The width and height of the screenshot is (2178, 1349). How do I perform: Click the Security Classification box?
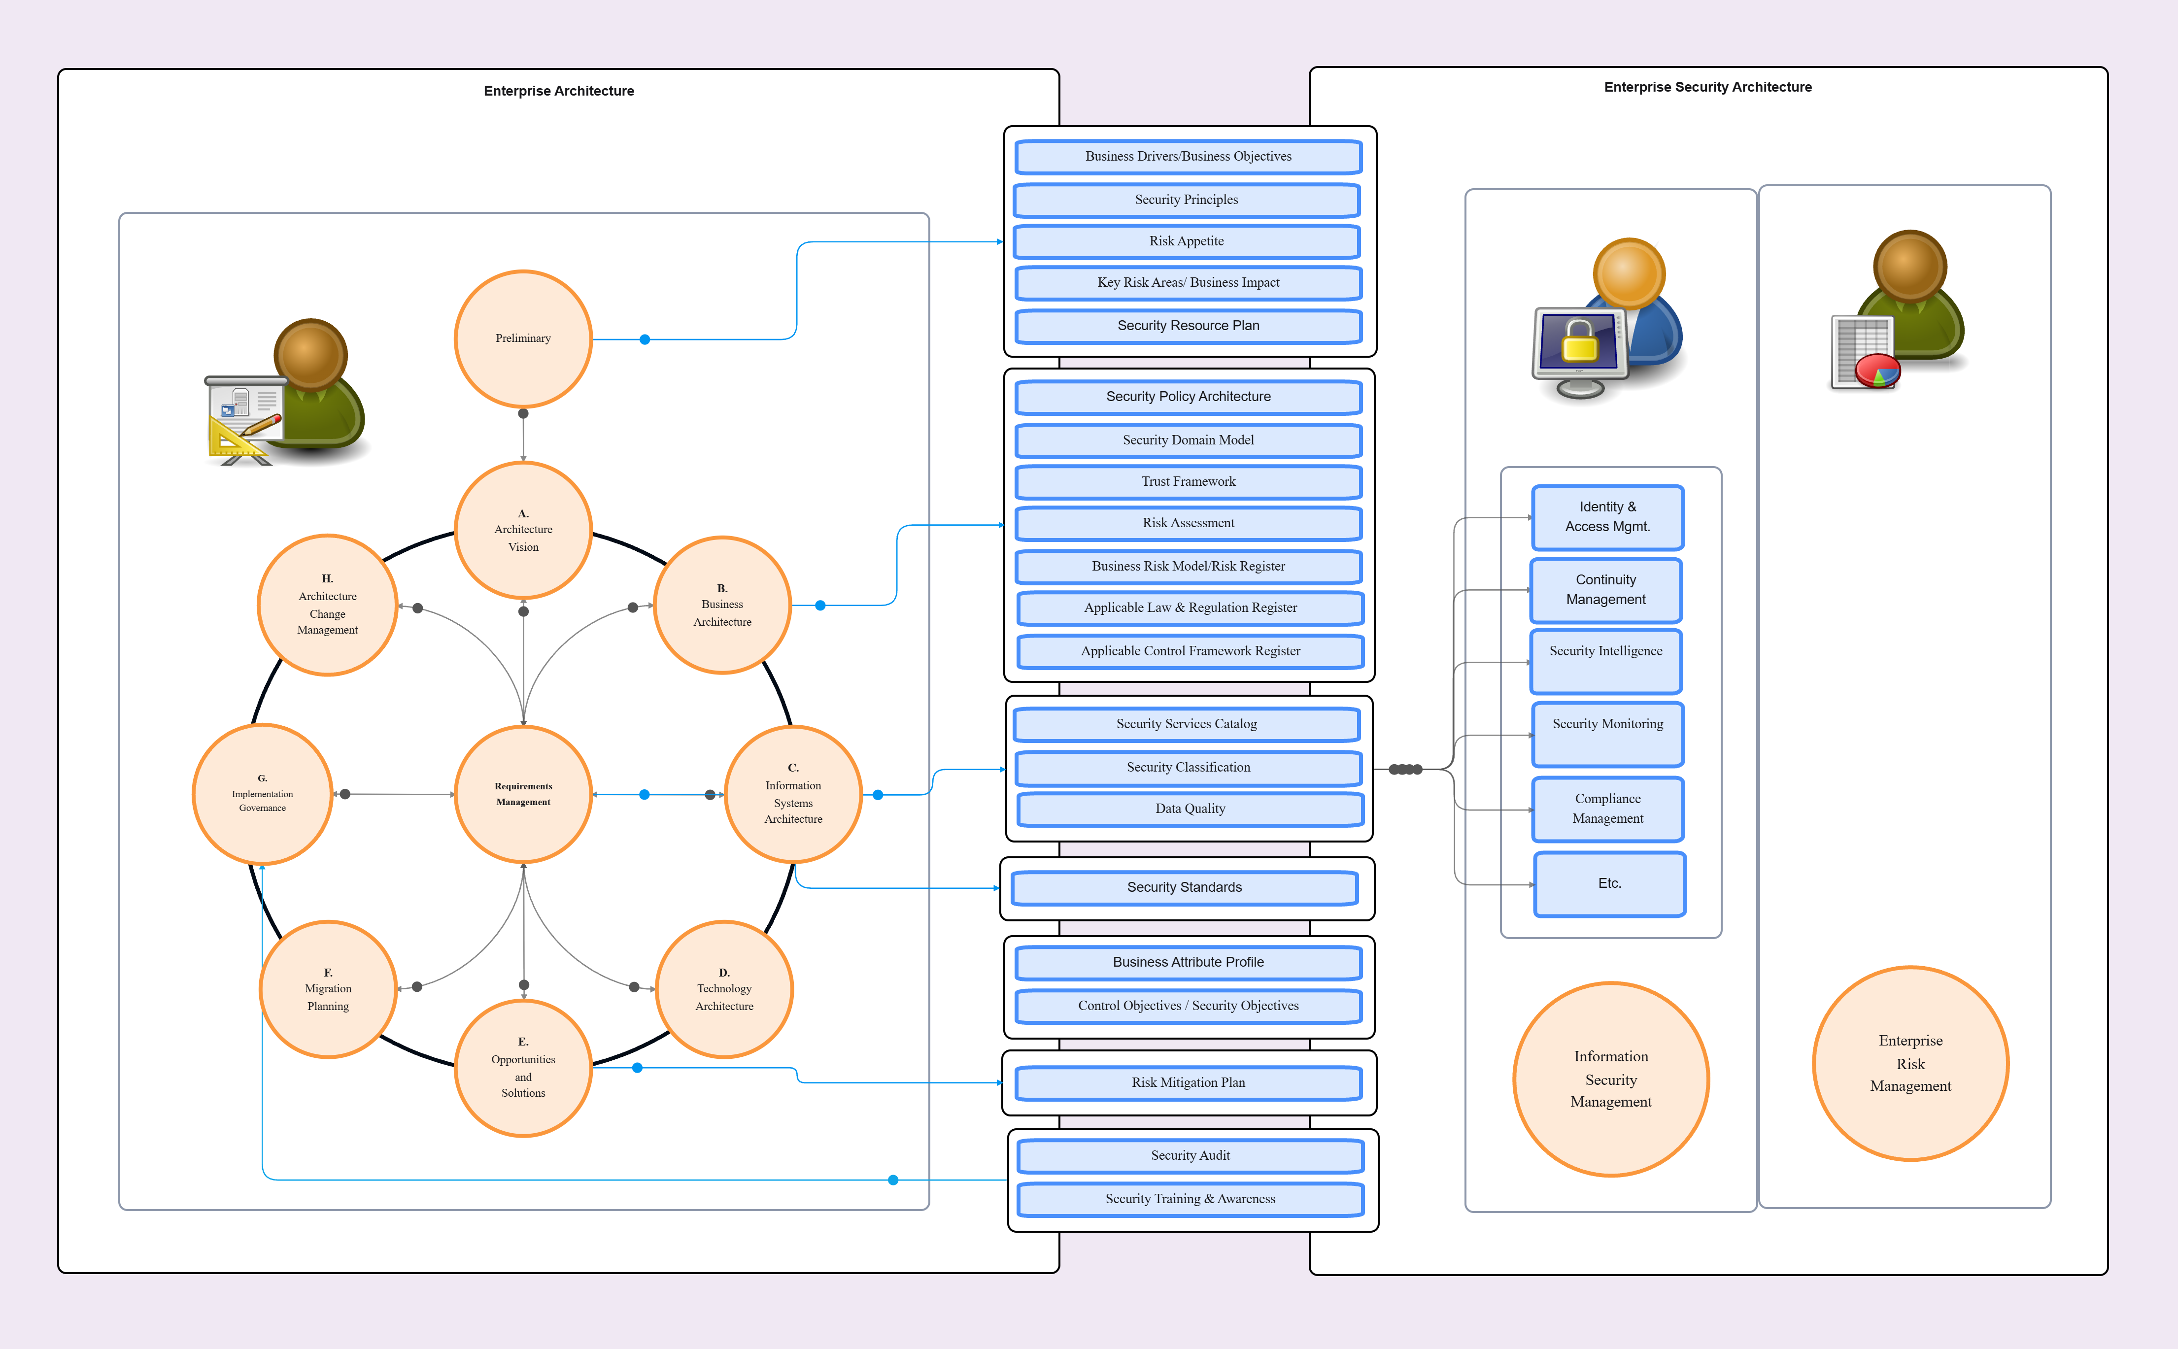point(1189,768)
